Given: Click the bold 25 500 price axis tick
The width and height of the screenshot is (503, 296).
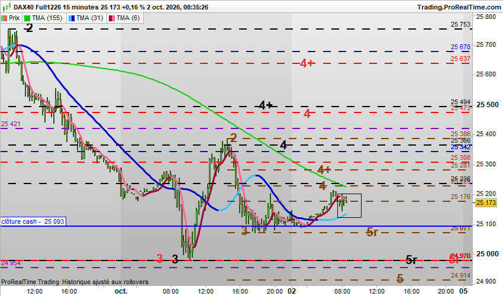Looking at the screenshot, I should point(488,105).
